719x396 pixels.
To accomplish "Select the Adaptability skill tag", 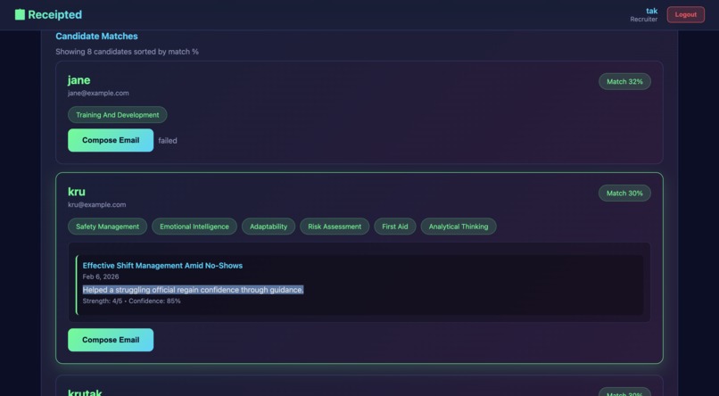I will click(269, 227).
